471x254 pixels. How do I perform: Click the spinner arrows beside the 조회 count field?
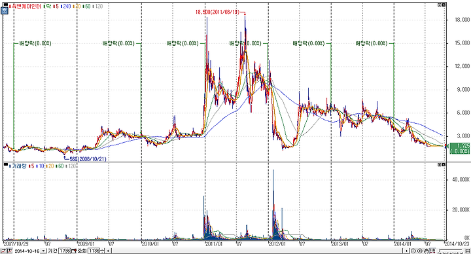pyautogui.click(x=103, y=251)
